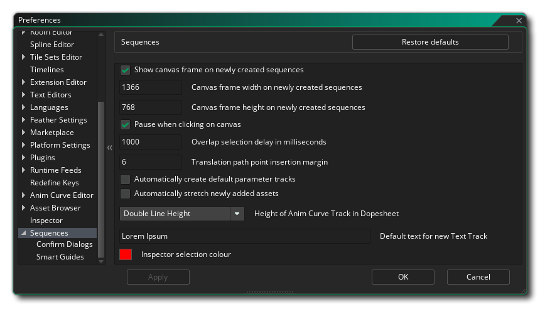Screen dimensions: 540x311
Task: Tick Automatically stretch newly added assets
Action: (x=126, y=194)
